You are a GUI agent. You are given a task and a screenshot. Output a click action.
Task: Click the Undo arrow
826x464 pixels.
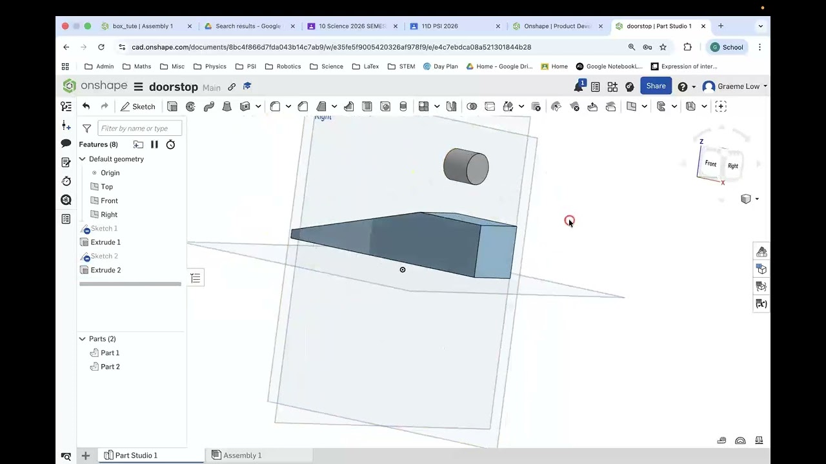[x=86, y=106]
